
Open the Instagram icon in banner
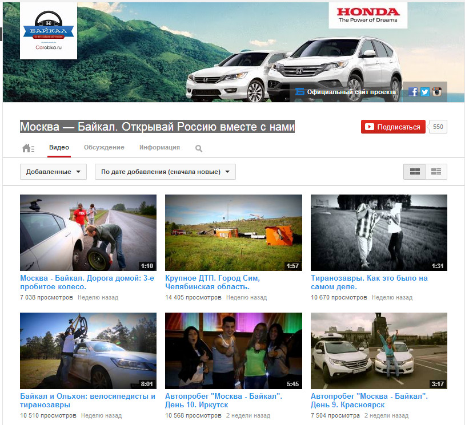point(436,92)
